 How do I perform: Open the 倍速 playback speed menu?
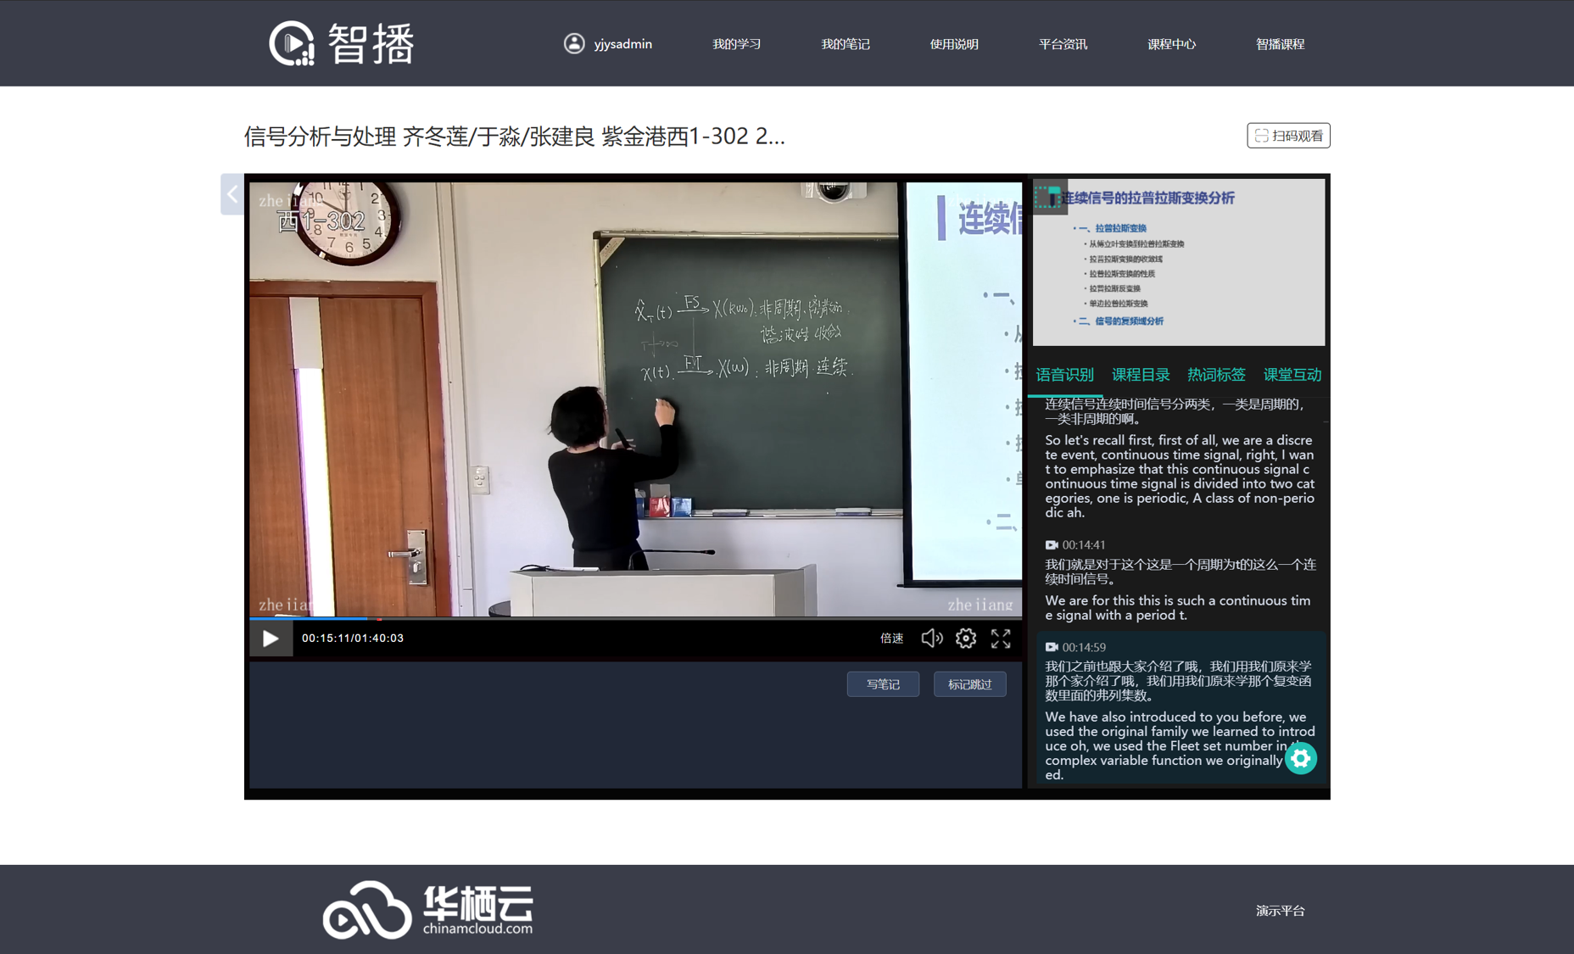pos(891,639)
